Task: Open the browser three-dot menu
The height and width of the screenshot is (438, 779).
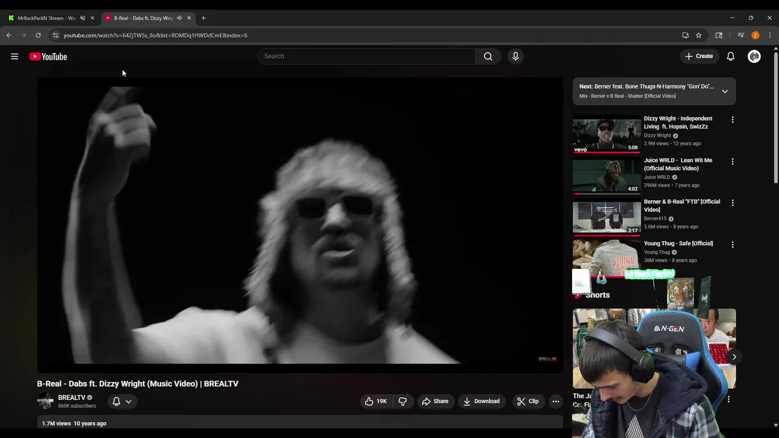Action: (770, 35)
